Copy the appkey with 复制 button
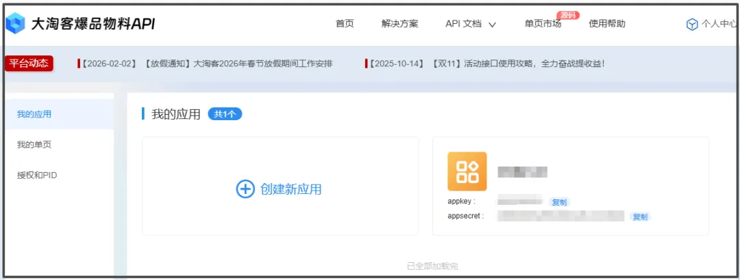 [x=559, y=202]
